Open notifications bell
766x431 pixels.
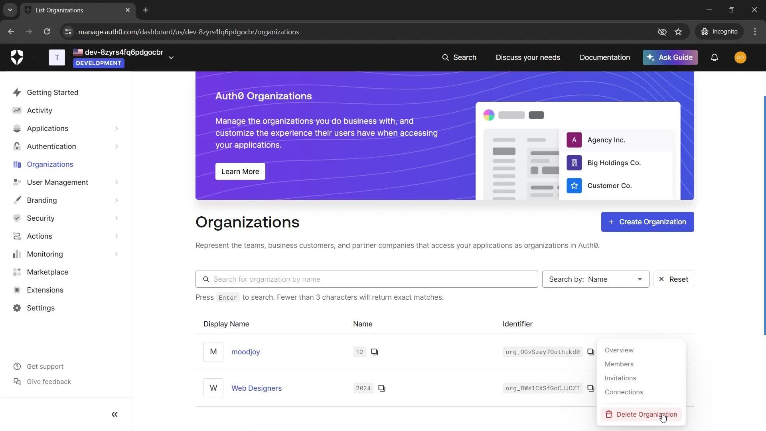(x=715, y=57)
